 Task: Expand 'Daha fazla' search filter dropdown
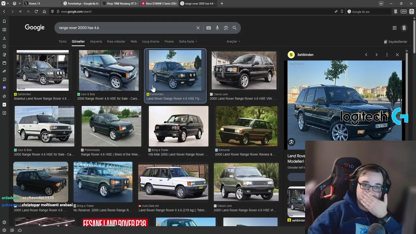(188, 42)
